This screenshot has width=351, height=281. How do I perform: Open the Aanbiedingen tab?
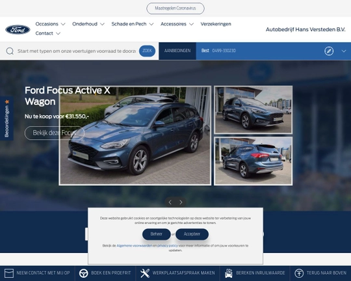177,51
